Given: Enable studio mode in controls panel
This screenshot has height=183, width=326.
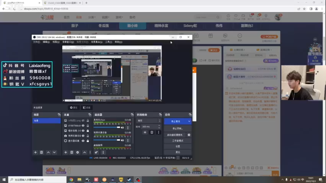Looking at the screenshot, I should [x=178, y=141].
